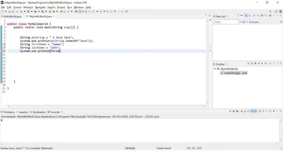Click the Debug bug toolbar icon

tap(21, 11)
